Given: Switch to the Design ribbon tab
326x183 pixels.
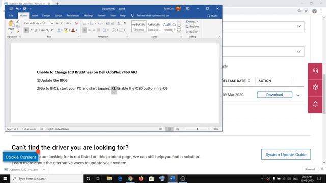Looking at the screenshot, I should tap(46, 16).
